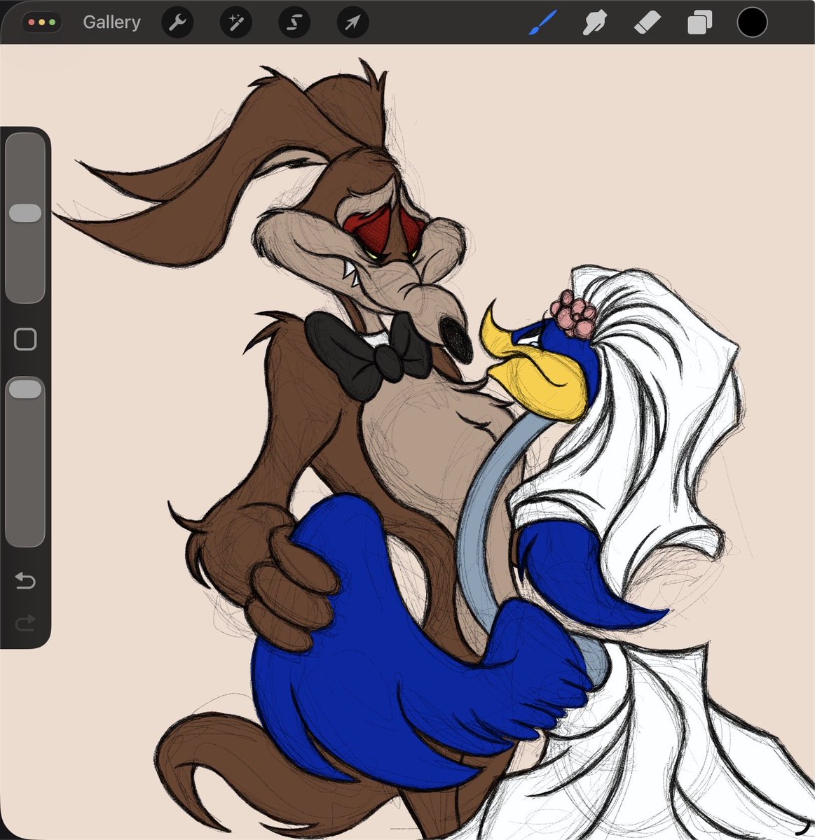Screen dimensions: 815x840
Task: Open the Gallery view
Action: coord(111,22)
